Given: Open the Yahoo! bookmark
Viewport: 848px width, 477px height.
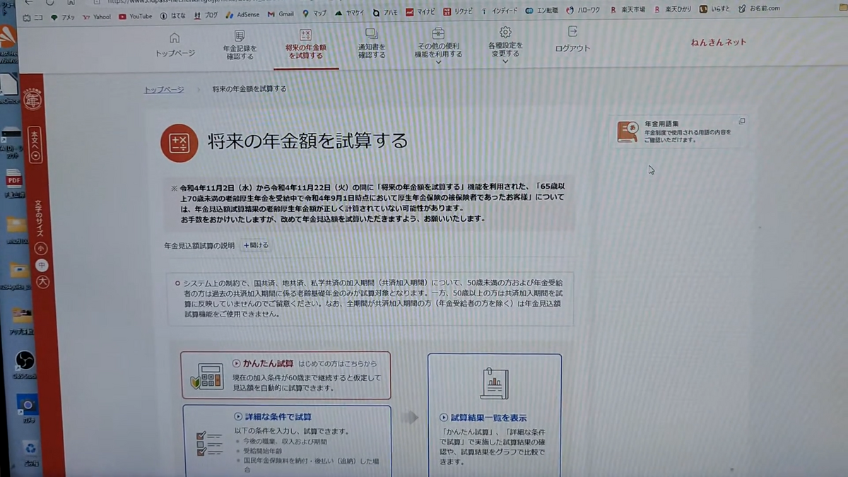Looking at the screenshot, I should coord(97,16).
